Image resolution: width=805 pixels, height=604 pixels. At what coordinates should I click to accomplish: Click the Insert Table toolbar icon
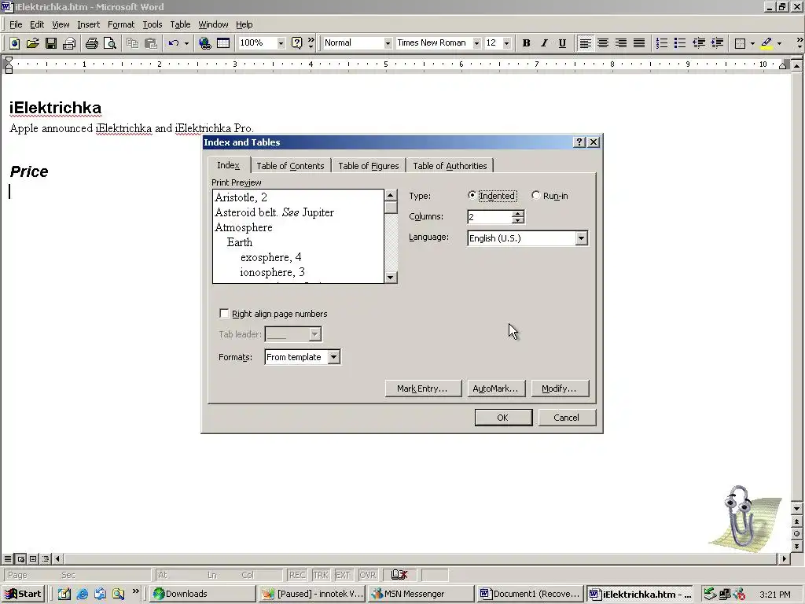[222, 43]
